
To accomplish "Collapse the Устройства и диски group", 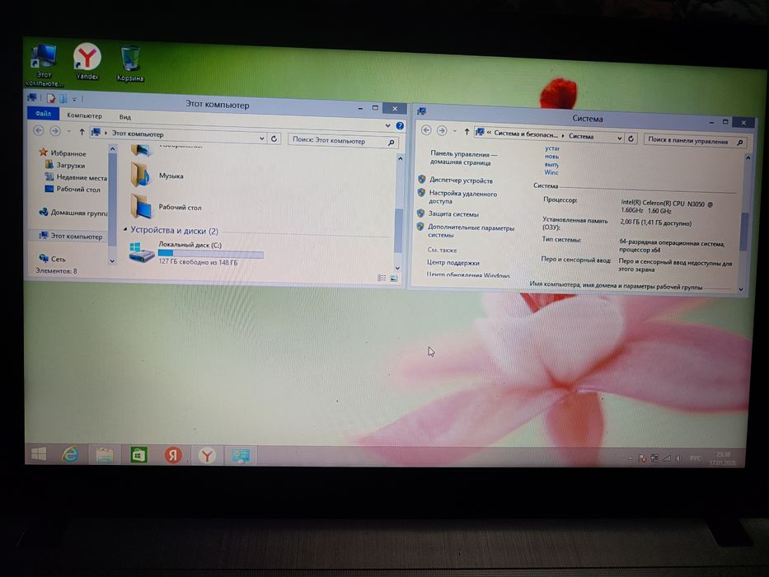I will [125, 229].
